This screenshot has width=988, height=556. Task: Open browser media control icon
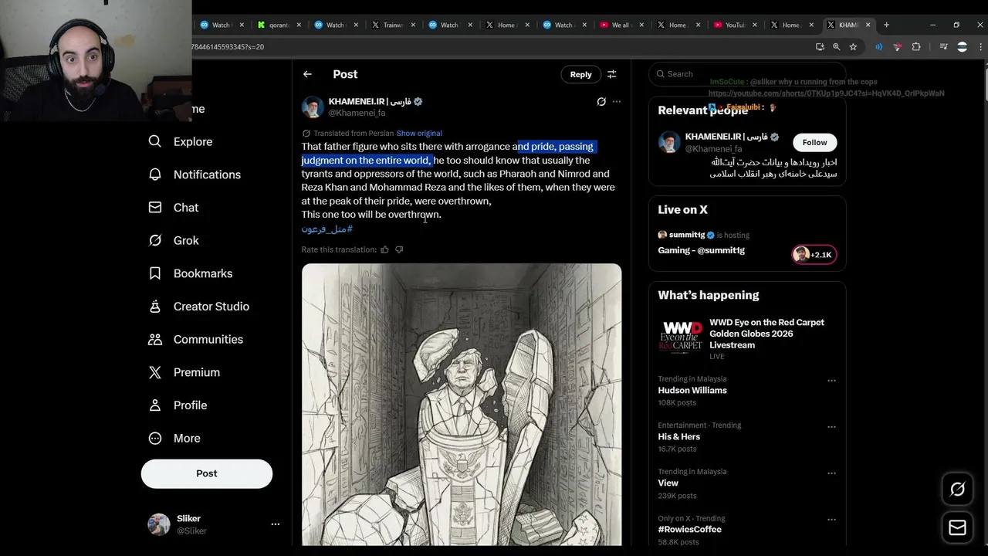[943, 47]
